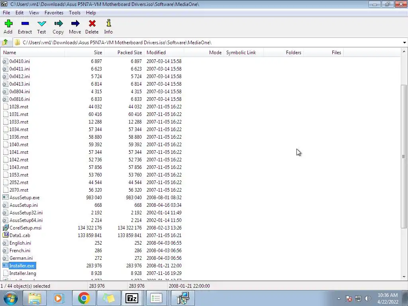The width and height of the screenshot is (408, 306).
Task: Click the vertical scrollbar thumb
Action: [x=404, y=157]
